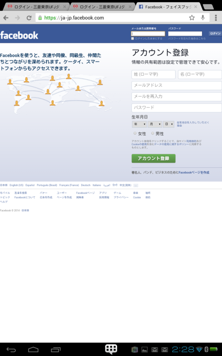222x356 pixels.
Task: Open the 友達を検索 footer link
Action: coord(20,193)
